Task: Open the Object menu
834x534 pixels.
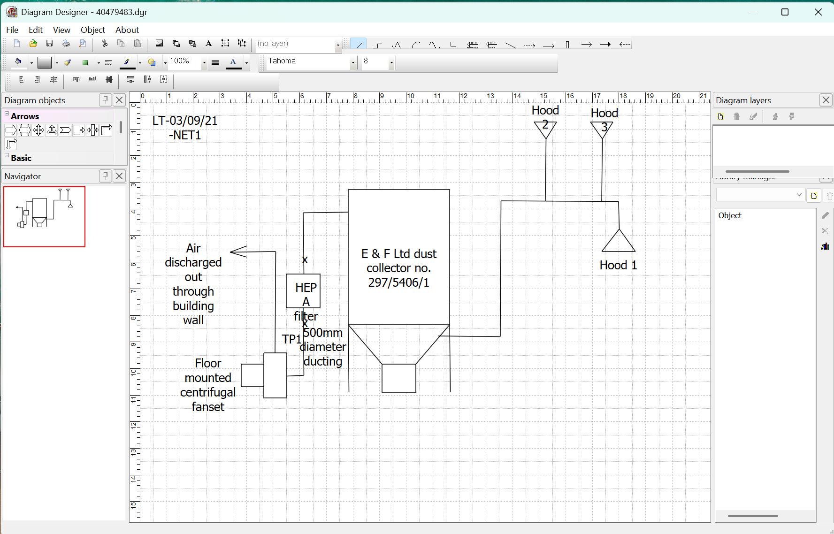Action: [92, 30]
